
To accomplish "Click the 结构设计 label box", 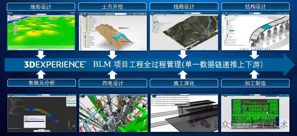I will point(255,7).
